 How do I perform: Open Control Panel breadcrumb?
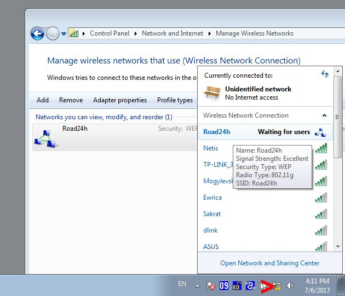[x=110, y=33]
